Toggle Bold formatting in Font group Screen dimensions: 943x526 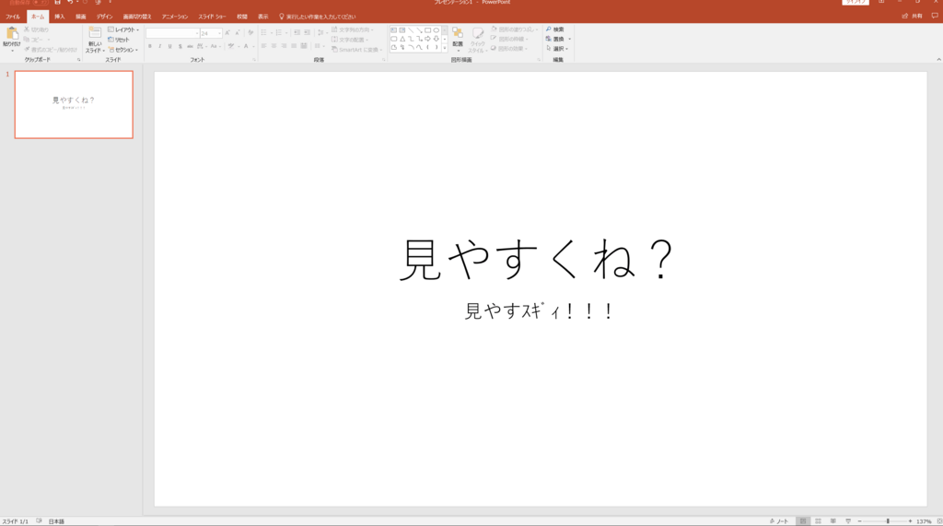coord(150,46)
